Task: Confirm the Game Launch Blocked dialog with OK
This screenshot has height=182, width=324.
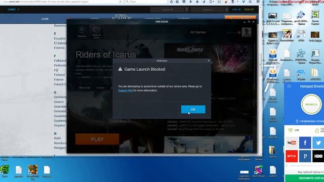Action: point(193,109)
